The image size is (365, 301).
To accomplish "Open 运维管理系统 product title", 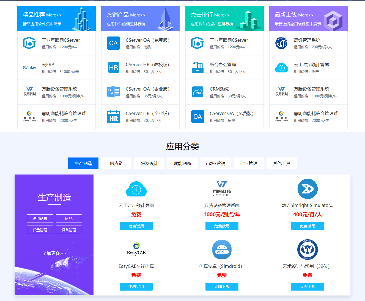I will coord(307,40).
